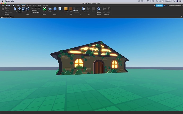Screen dimensions: 183x114
Task: Open the Material picker
Action: pos(66,9)
